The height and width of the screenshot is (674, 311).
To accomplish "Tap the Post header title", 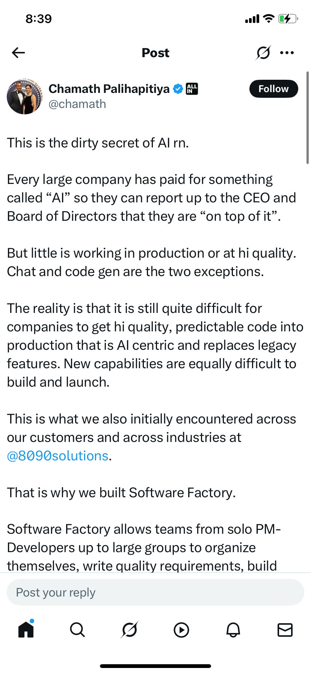I will 155,53.
